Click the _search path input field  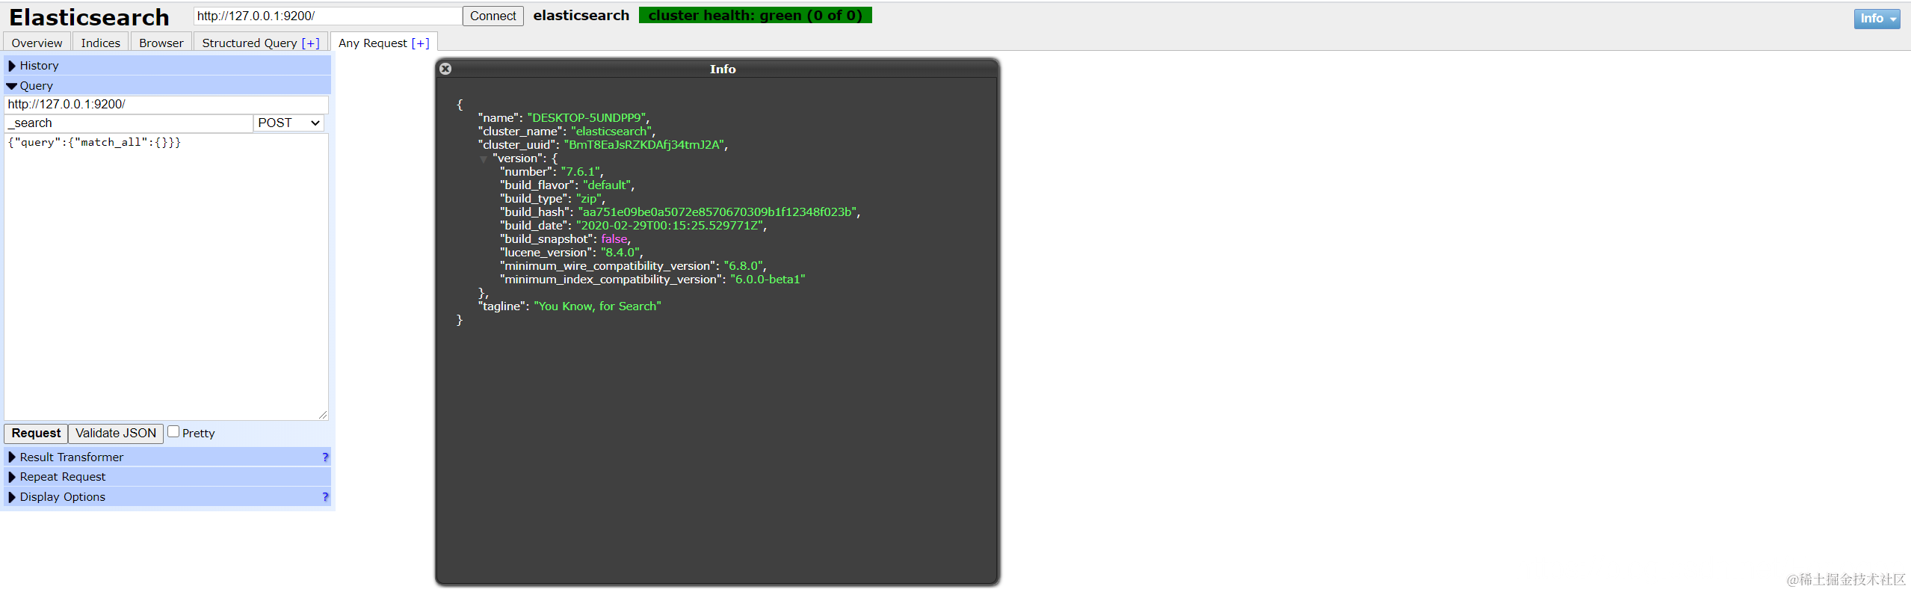point(129,123)
